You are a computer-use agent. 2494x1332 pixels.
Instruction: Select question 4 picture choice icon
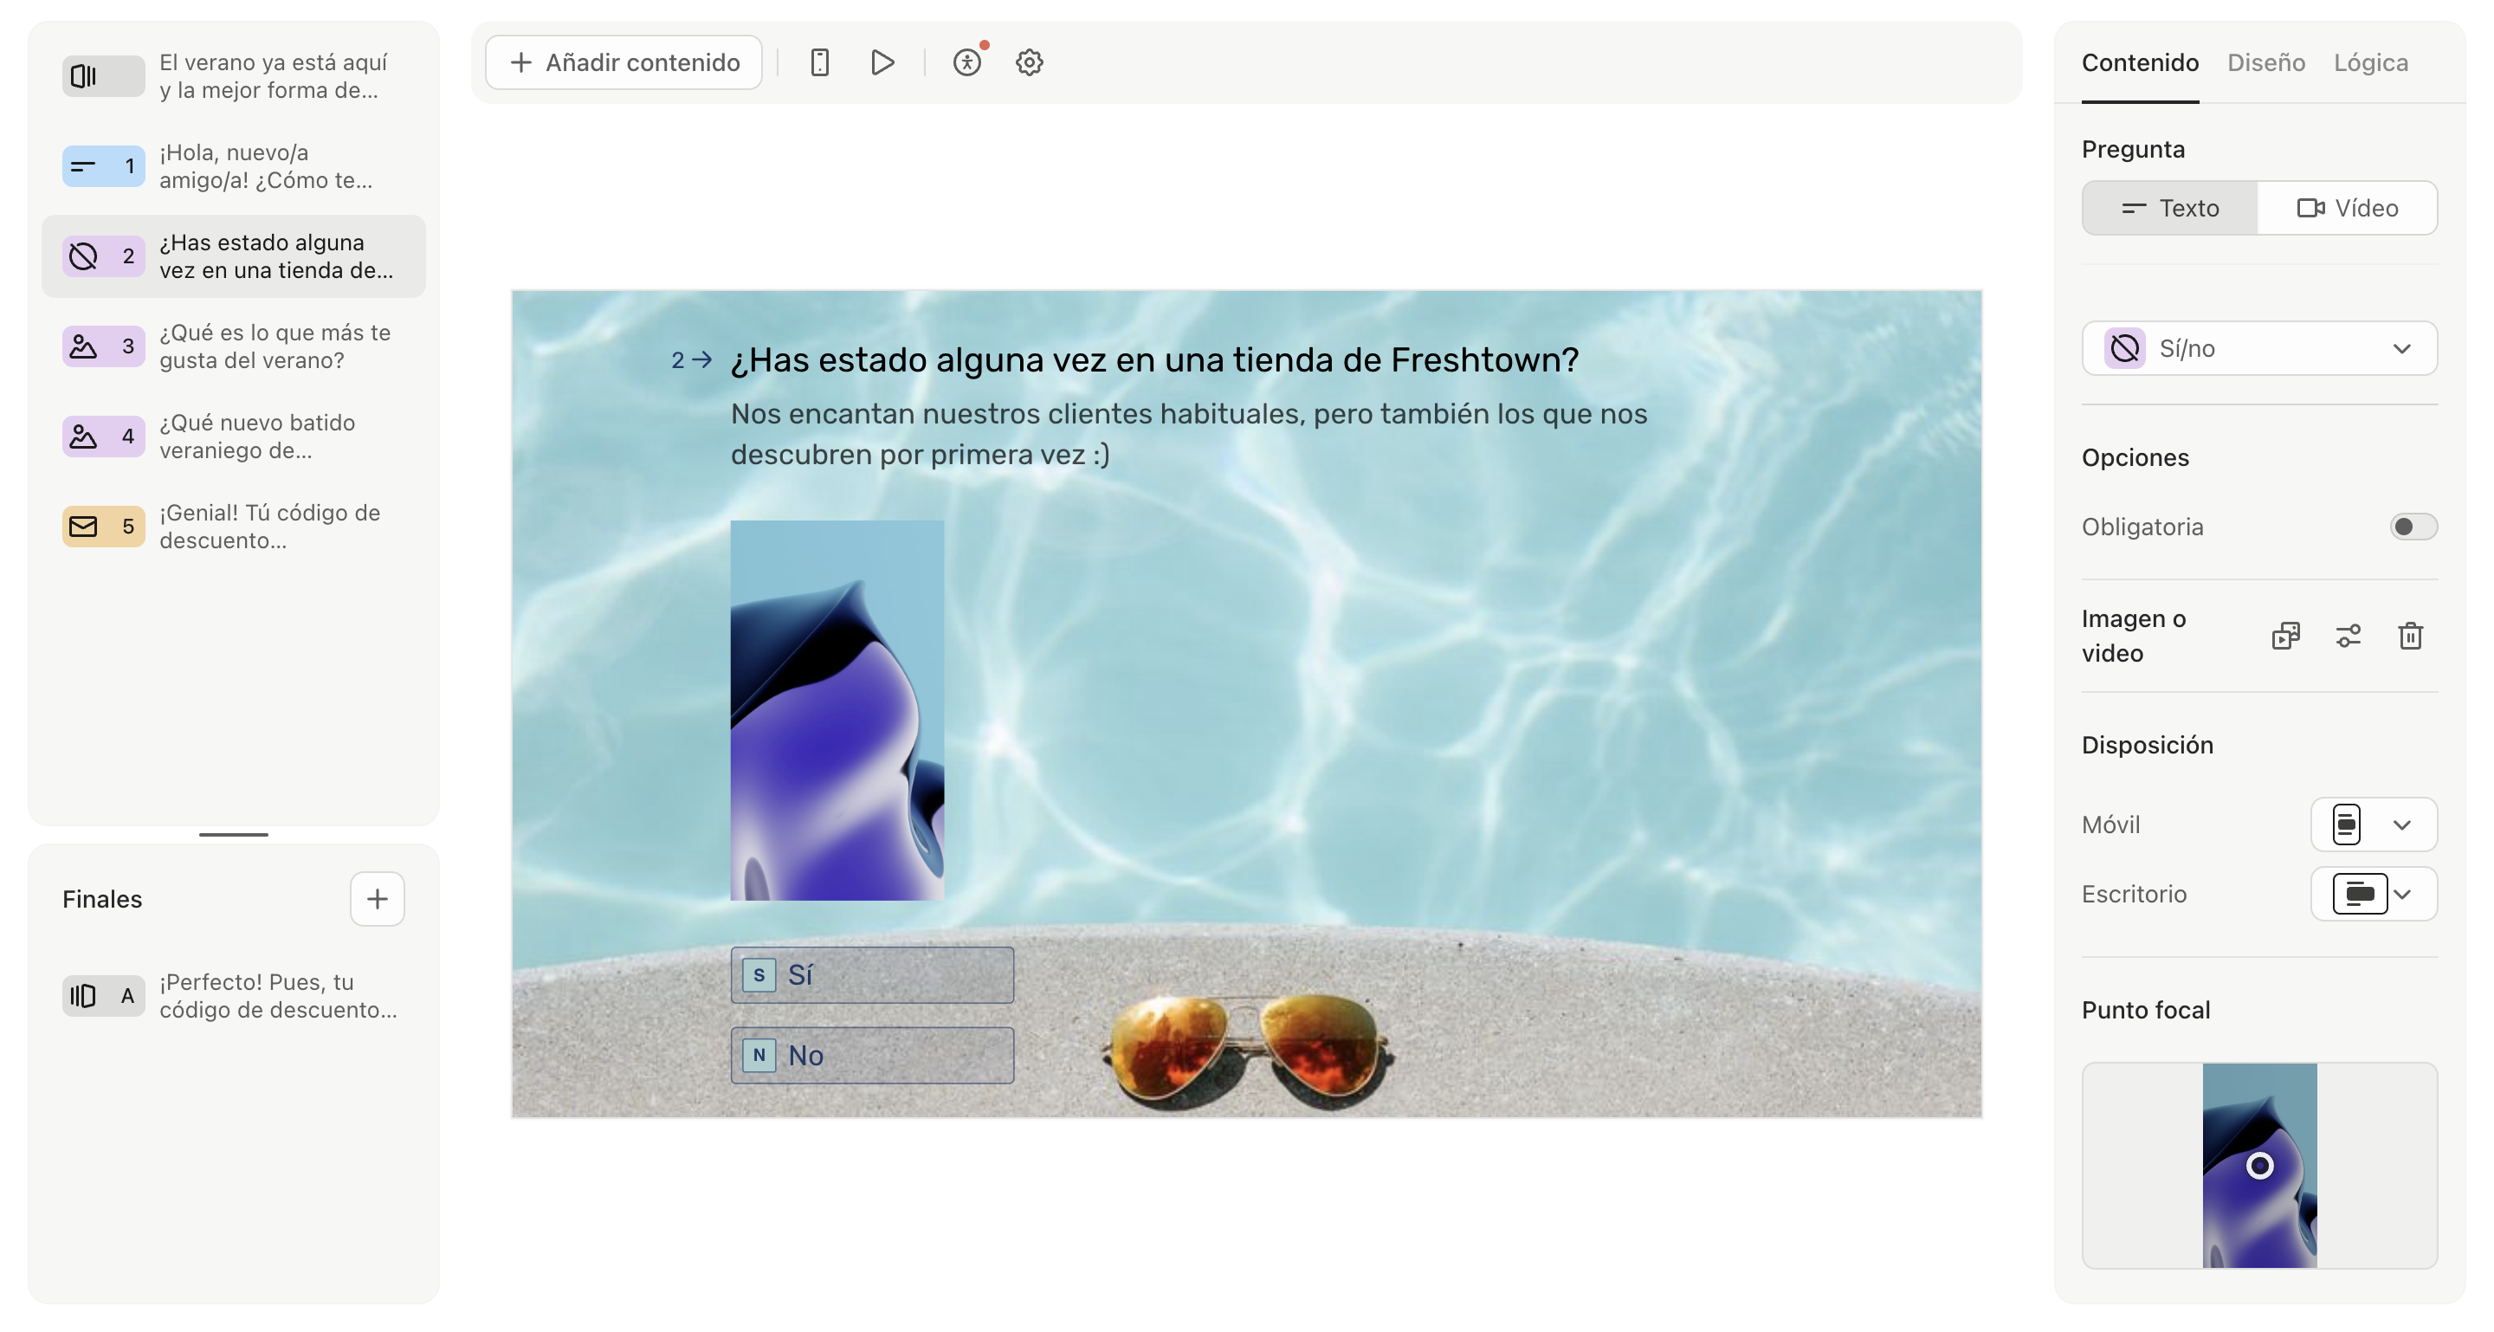coord(104,436)
